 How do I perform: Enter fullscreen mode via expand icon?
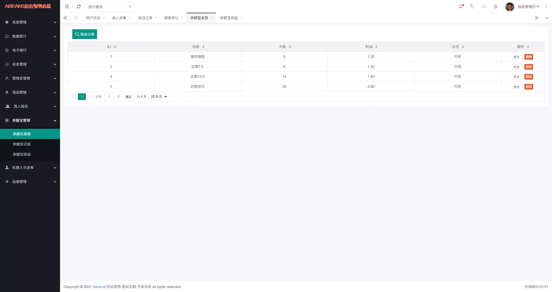484,6
